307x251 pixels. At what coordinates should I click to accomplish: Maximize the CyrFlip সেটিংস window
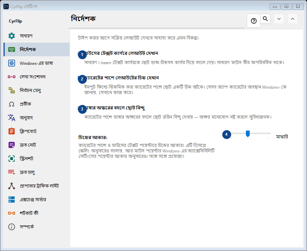click(x=286, y=6)
